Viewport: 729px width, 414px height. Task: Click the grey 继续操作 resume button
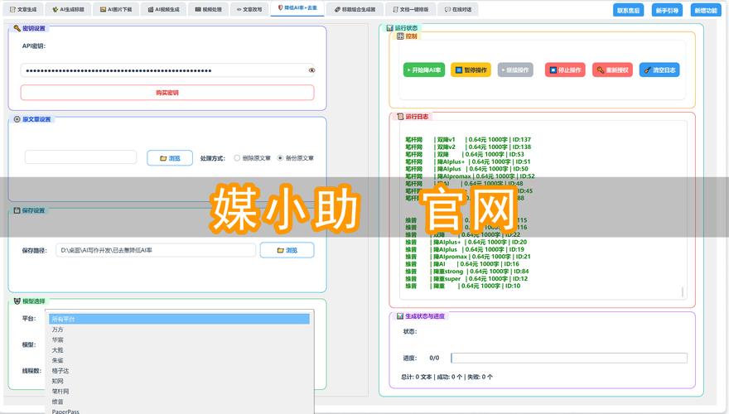[515, 70]
